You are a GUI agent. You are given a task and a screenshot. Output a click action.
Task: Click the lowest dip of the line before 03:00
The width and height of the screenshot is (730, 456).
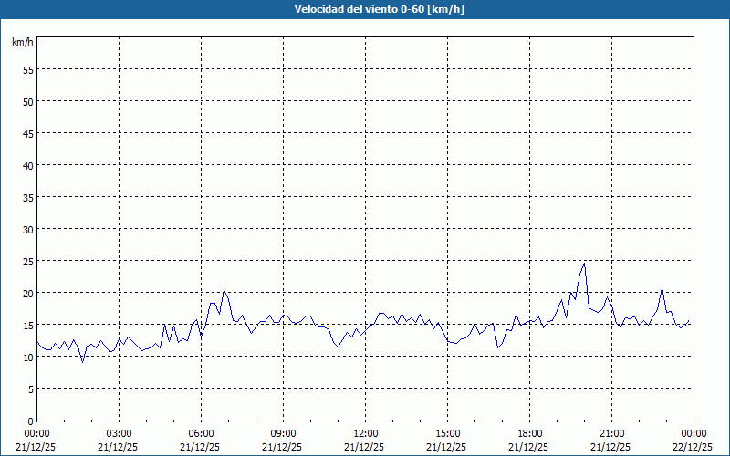[x=83, y=362]
